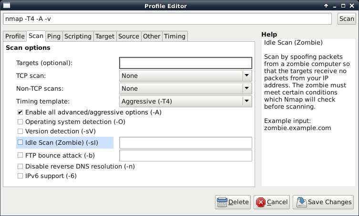
Task: Switch to the Scripting tab
Action: [78, 36]
